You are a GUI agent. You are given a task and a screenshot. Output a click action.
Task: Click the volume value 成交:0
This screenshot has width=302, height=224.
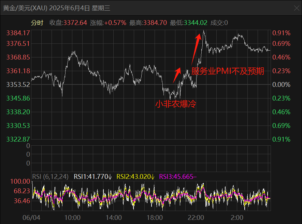[x=219, y=23]
